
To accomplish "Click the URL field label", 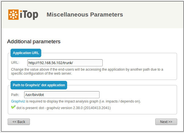I will pos(15,63).
